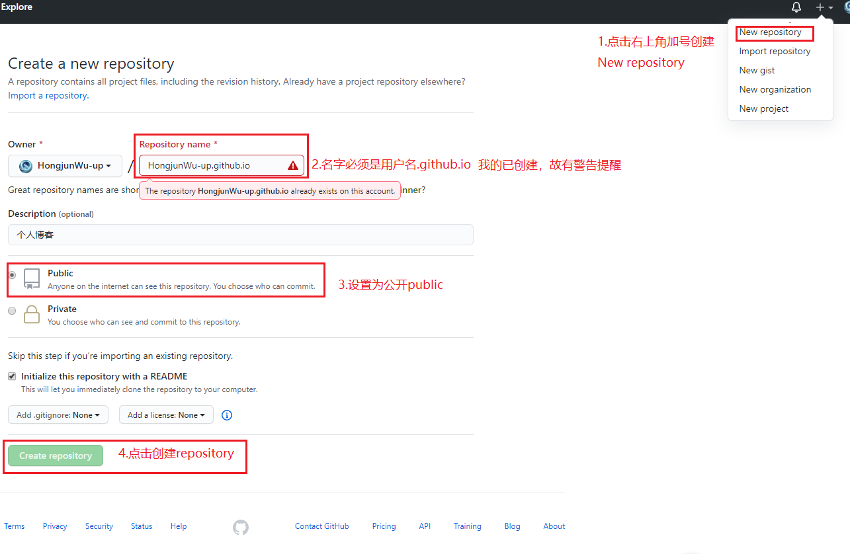This screenshot has width=850, height=554.
Task: Click the already exists error message
Action: point(270,190)
